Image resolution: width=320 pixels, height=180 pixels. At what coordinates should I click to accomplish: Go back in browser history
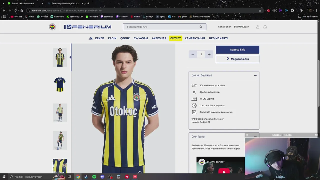[x=3, y=10]
